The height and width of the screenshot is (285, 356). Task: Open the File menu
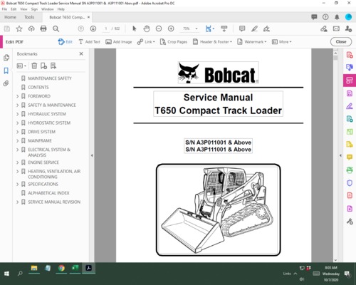click(x=4, y=9)
